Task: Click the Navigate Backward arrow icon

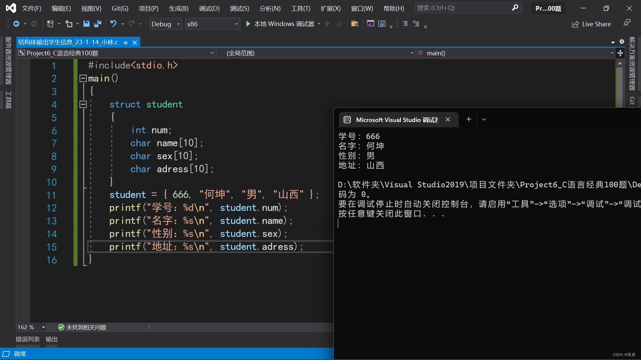Action: (16, 24)
